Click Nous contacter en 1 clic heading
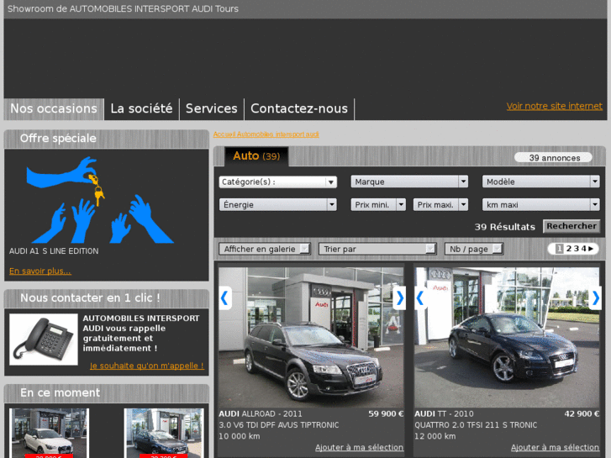The height and width of the screenshot is (458, 611). click(90, 298)
